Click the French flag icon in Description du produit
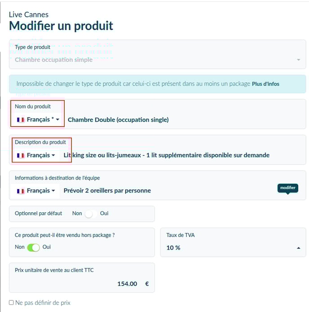This screenshot has width=309, height=312. coord(21,155)
